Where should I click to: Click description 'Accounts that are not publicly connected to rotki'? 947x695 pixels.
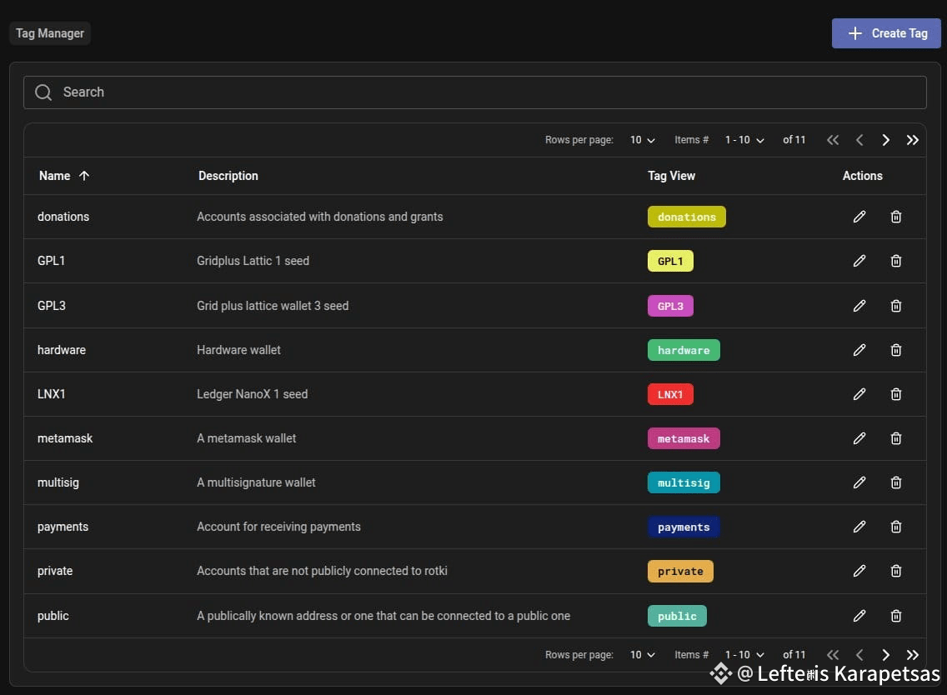(x=322, y=571)
